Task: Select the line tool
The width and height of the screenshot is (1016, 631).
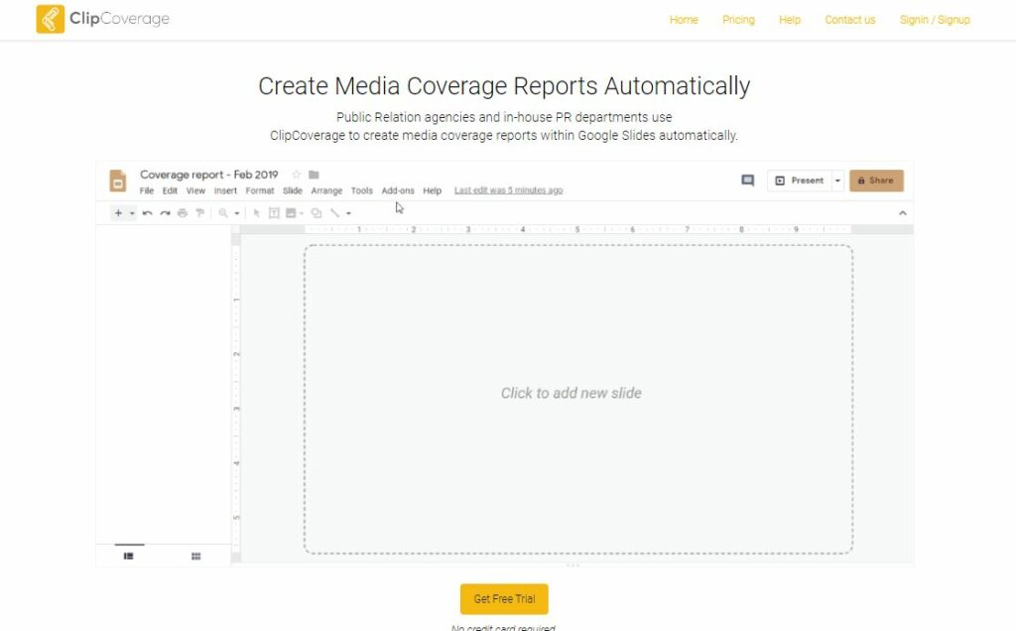Action: pos(335,212)
